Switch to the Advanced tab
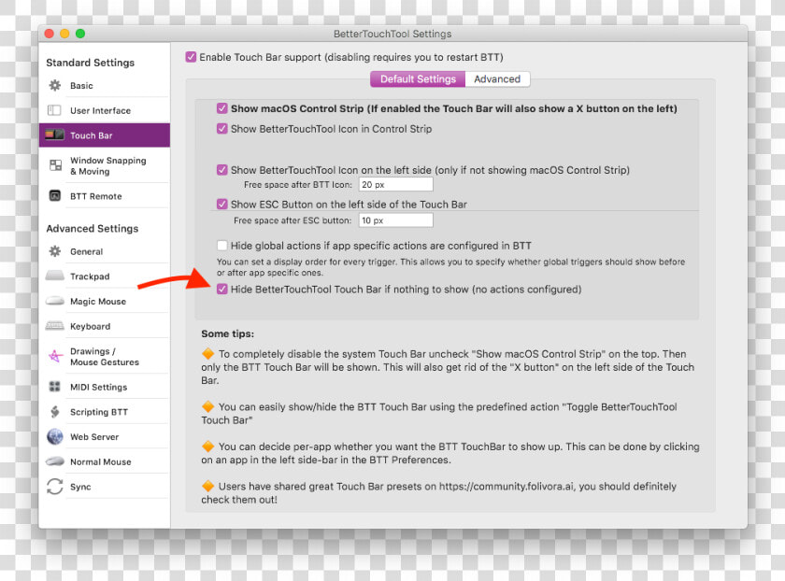This screenshot has width=785, height=581. tap(497, 79)
